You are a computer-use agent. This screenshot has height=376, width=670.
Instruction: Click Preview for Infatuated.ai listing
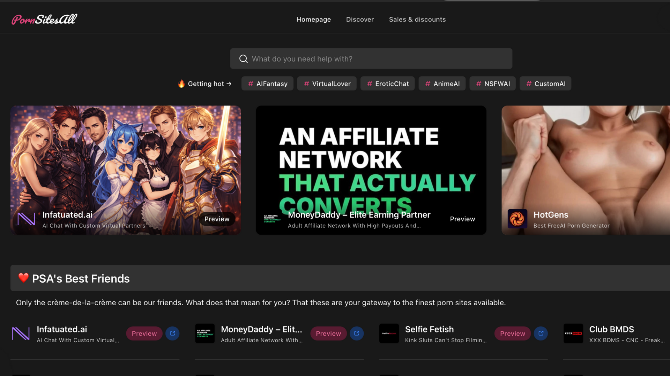pos(144,334)
